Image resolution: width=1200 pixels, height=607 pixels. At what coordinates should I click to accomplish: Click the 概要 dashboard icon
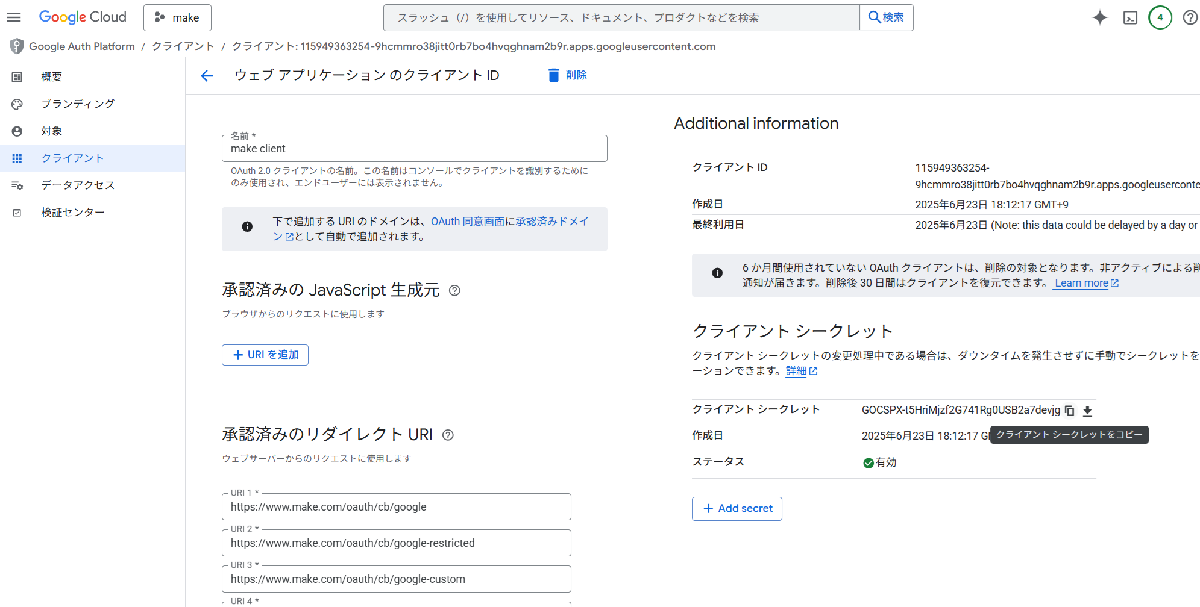click(x=17, y=77)
